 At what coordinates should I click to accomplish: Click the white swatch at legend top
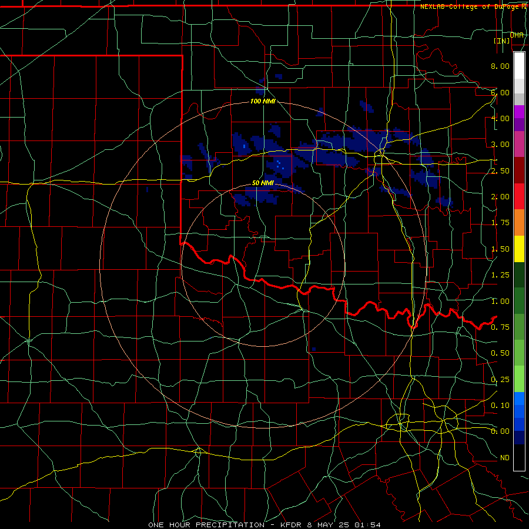tap(519, 65)
